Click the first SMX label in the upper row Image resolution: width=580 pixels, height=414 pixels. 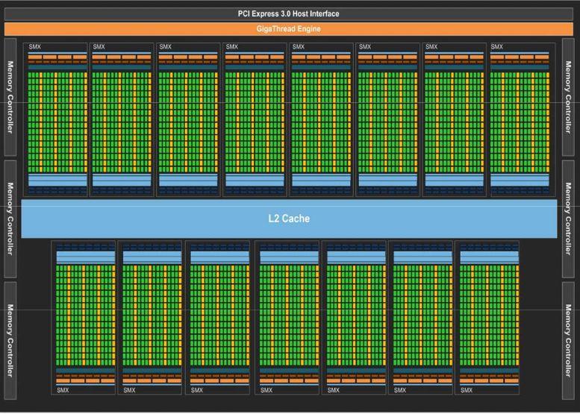click(35, 47)
